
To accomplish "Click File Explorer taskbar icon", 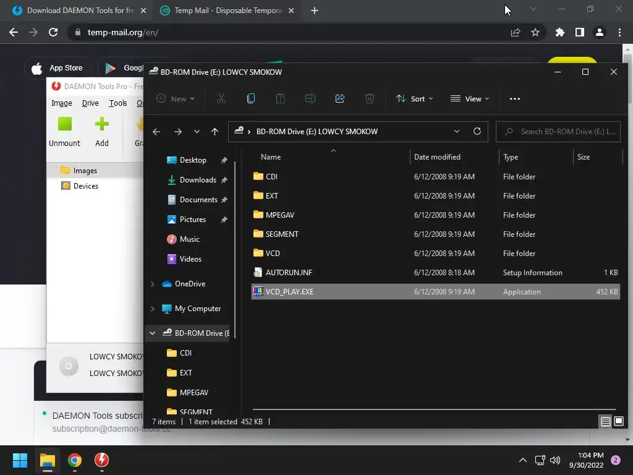I will click(47, 460).
